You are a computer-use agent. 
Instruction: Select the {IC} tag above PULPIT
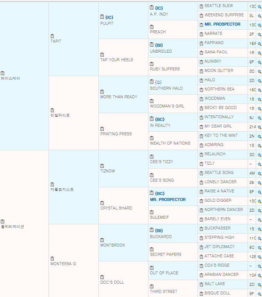pyautogui.click(x=109, y=17)
